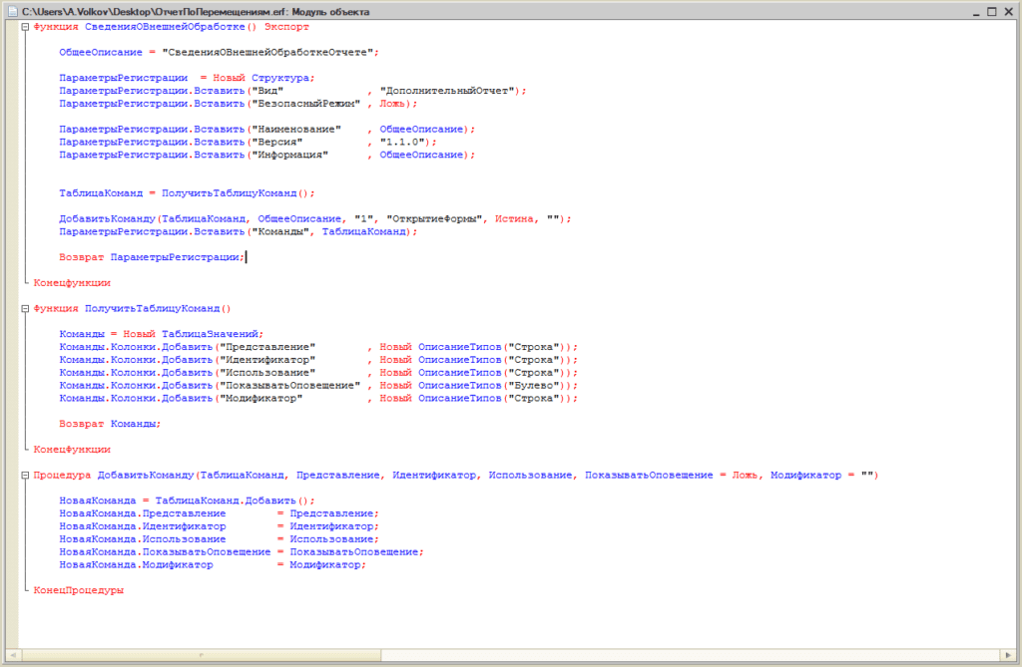Click the "БезопасныйРежим" string
The height and width of the screenshot is (667, 1022).
(x=305, y=104)
